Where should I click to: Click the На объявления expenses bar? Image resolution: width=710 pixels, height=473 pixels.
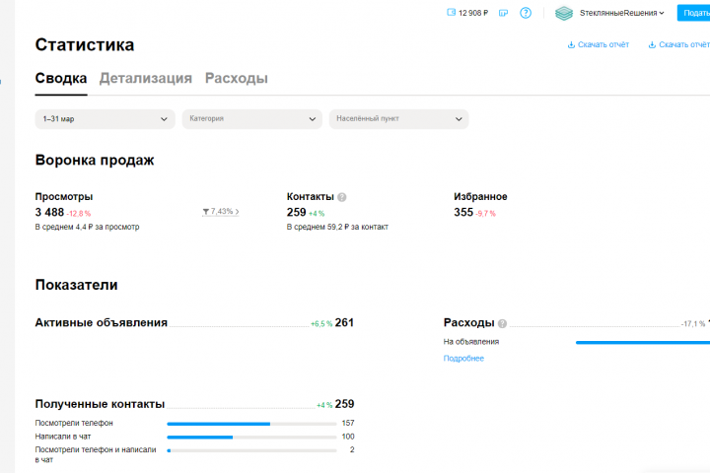(x=643, y=343)
